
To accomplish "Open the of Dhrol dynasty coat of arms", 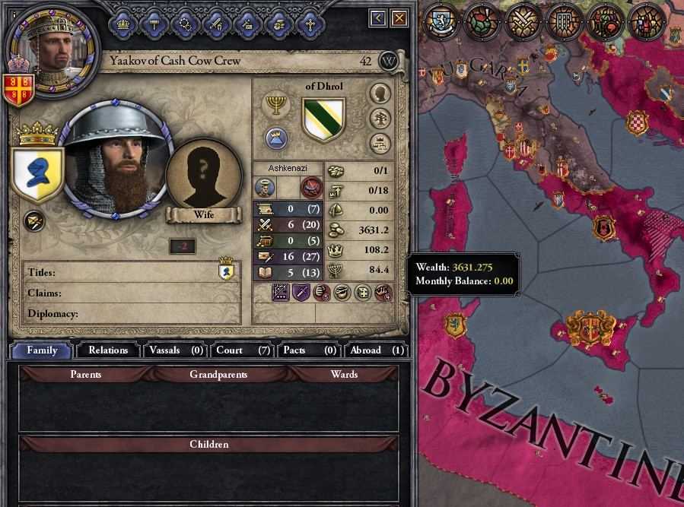I will coord(323,119).
